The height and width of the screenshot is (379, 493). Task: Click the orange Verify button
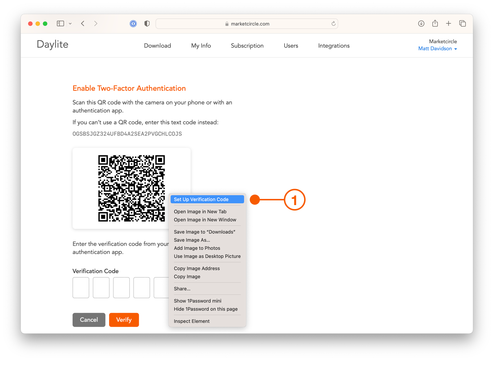tap(124, 320)
